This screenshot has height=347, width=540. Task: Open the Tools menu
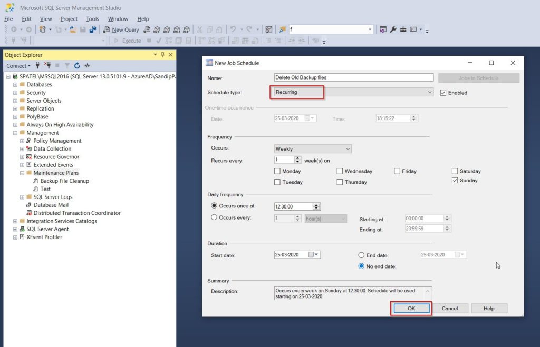pos(92,19)
